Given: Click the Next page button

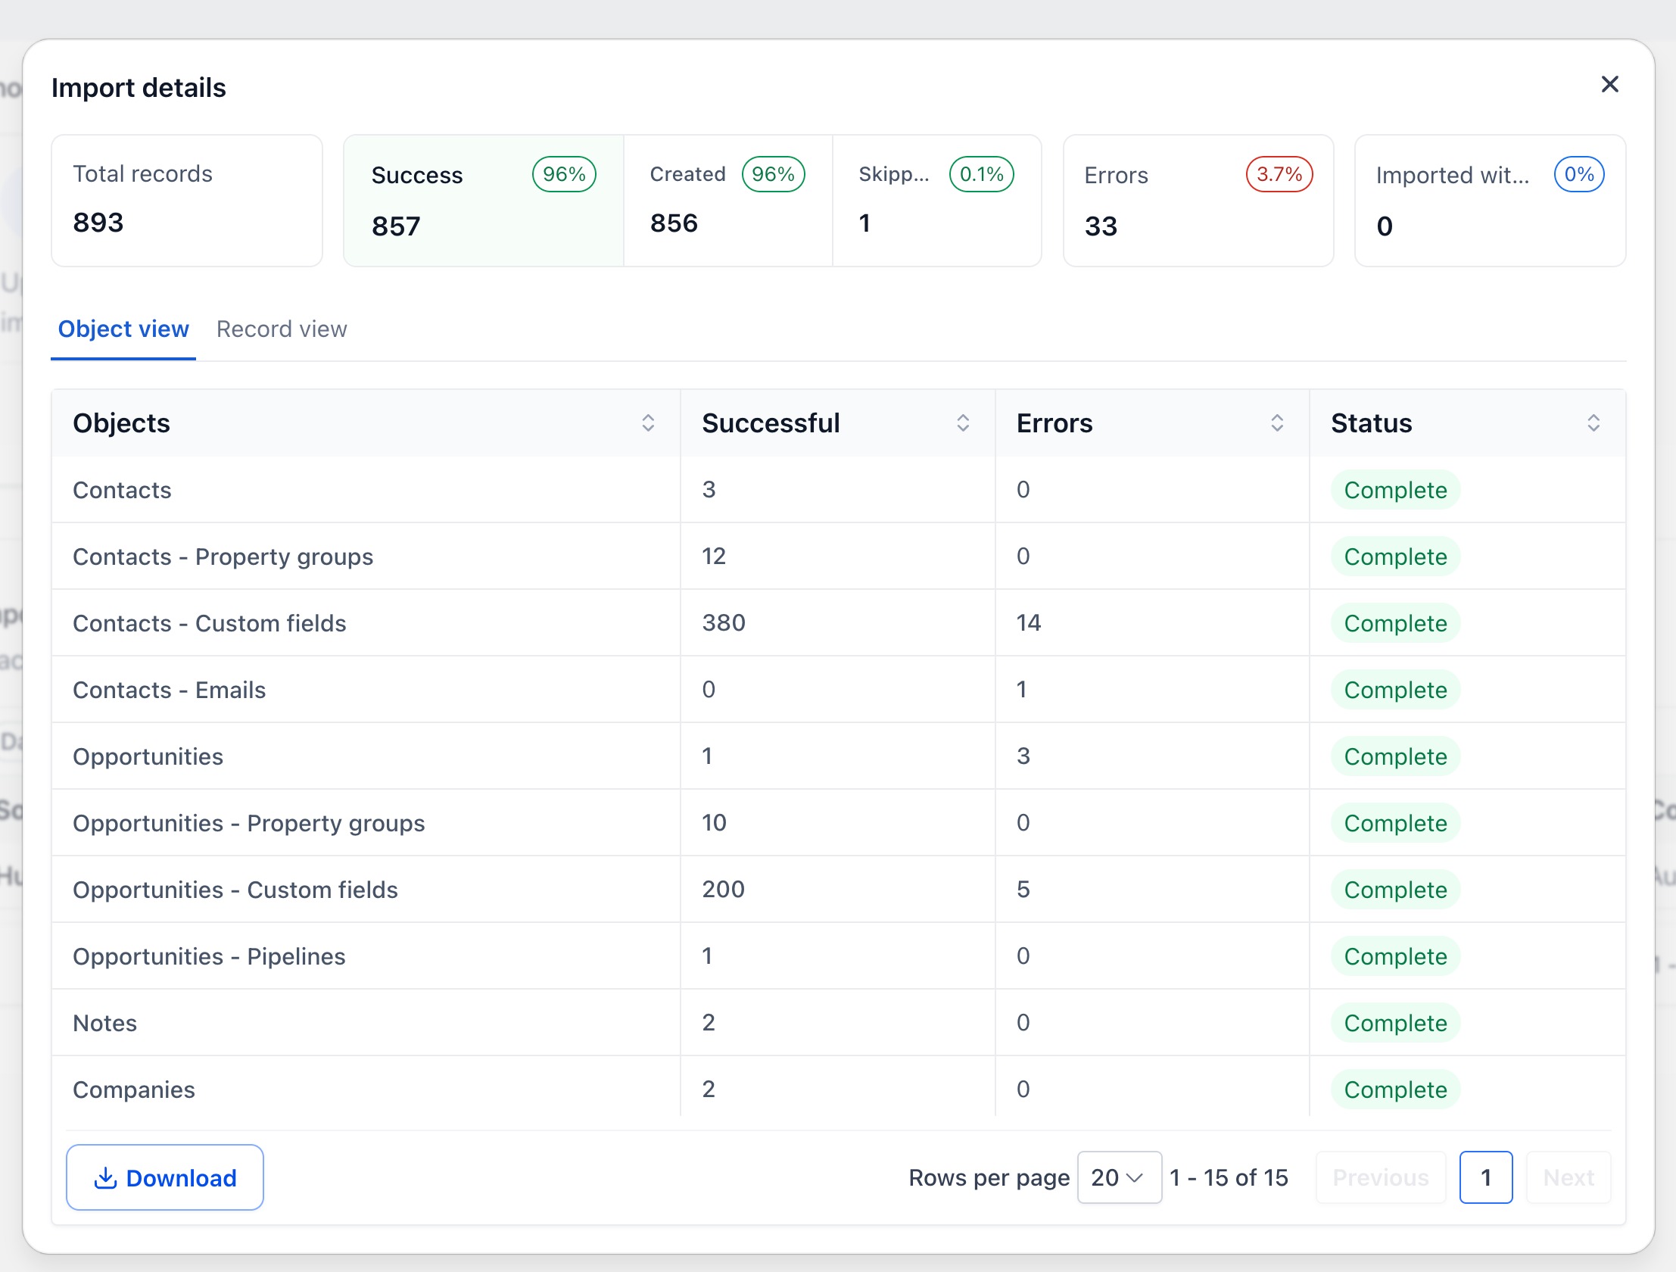Looking at the screenshot, I should 1569,1177.
